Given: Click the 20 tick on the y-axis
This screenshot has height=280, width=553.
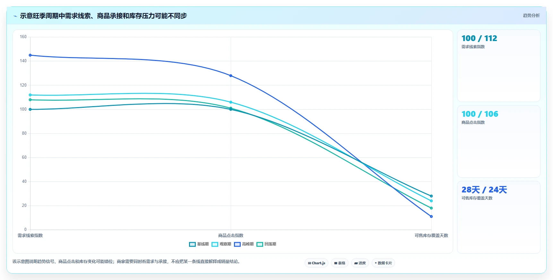Looking at the screenshot, I should pos(24,206).
